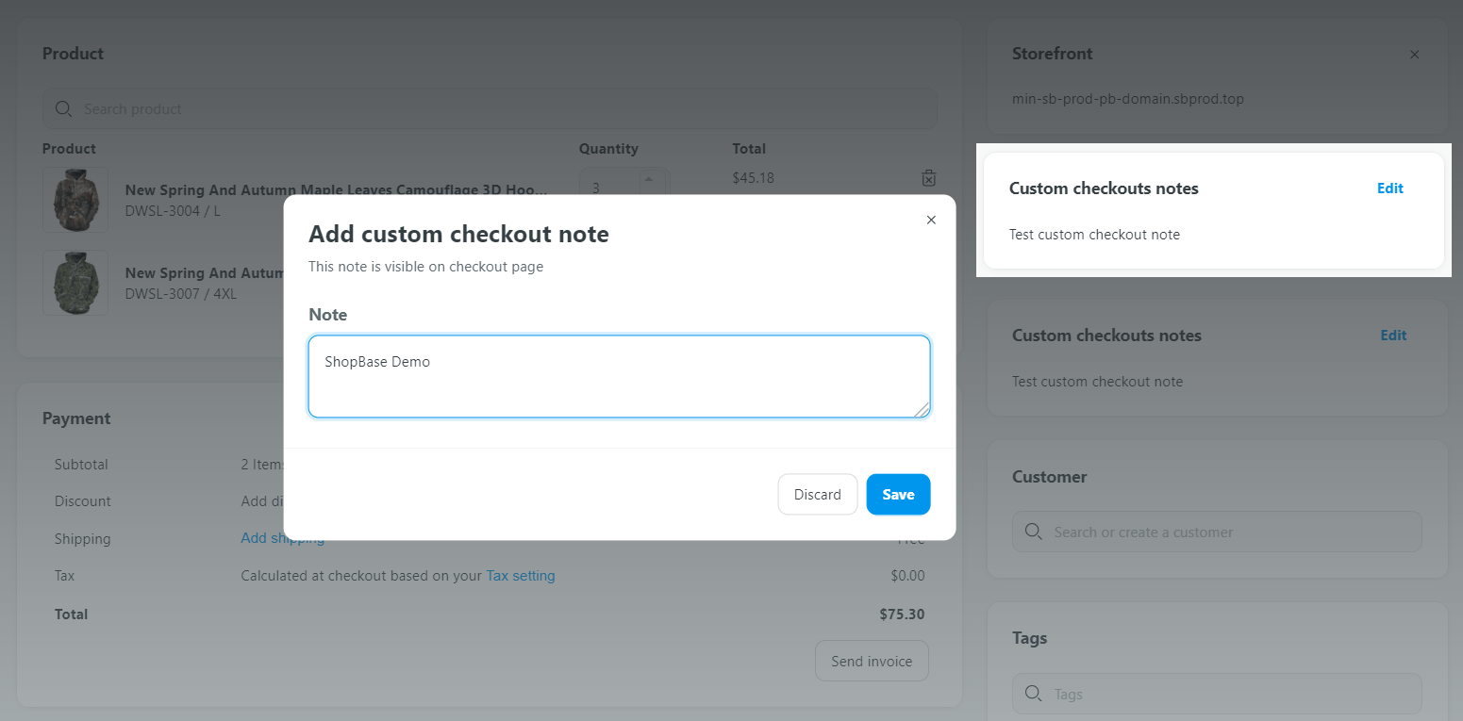This screenshot has height=721, width=1463.
Task: Open the DWSL-3004 / L hoodie thumbnail
Action: pyautogui.click(x=75, y=200)
